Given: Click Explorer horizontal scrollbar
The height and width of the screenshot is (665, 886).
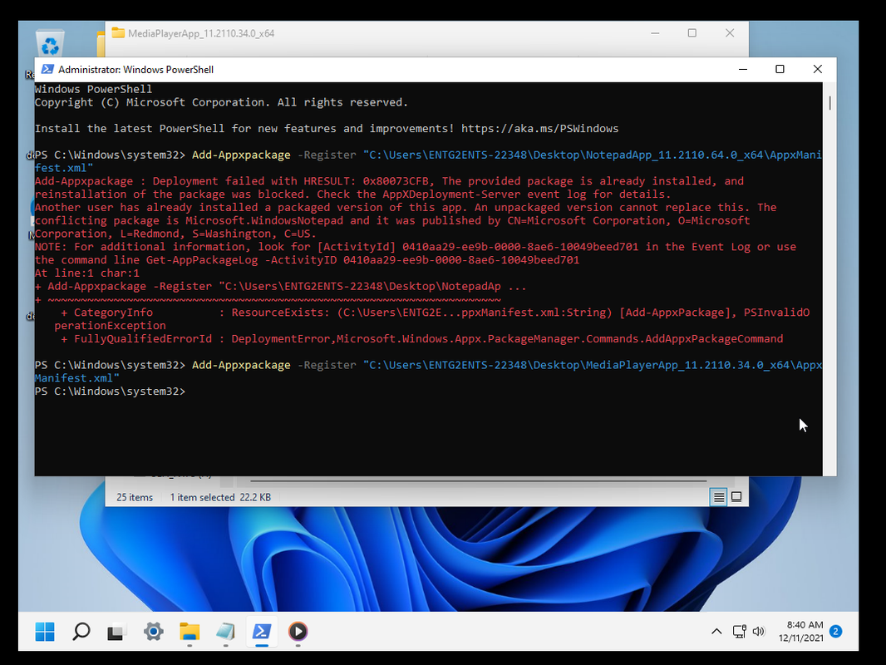Looking at the screenshot, I should click(478, 480).
